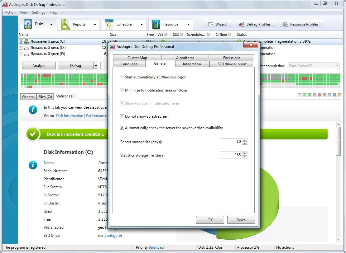
Task: Click the info icon beside Disk Information
Action: 33,165
